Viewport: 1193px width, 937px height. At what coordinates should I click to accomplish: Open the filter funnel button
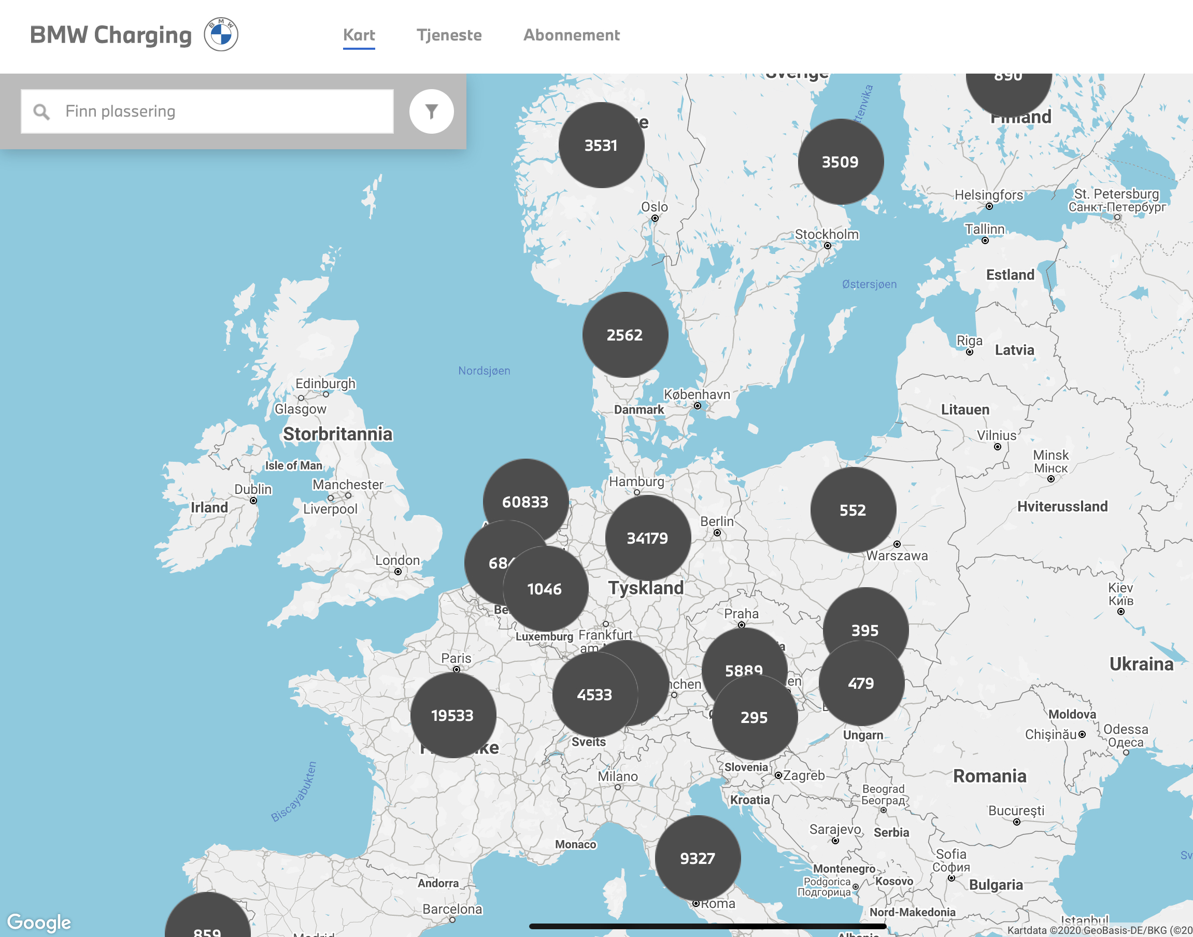pyautogui.click(x=432, y=111)
